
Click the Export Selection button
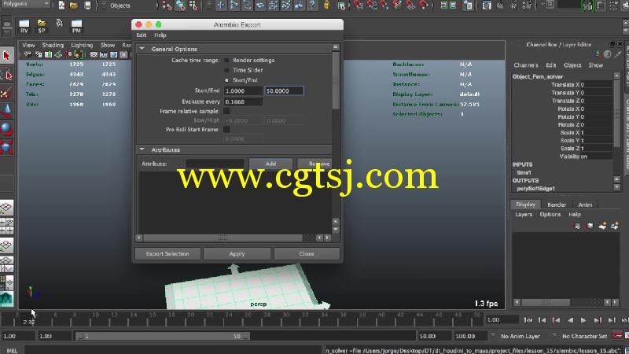[x=167, y=253]
